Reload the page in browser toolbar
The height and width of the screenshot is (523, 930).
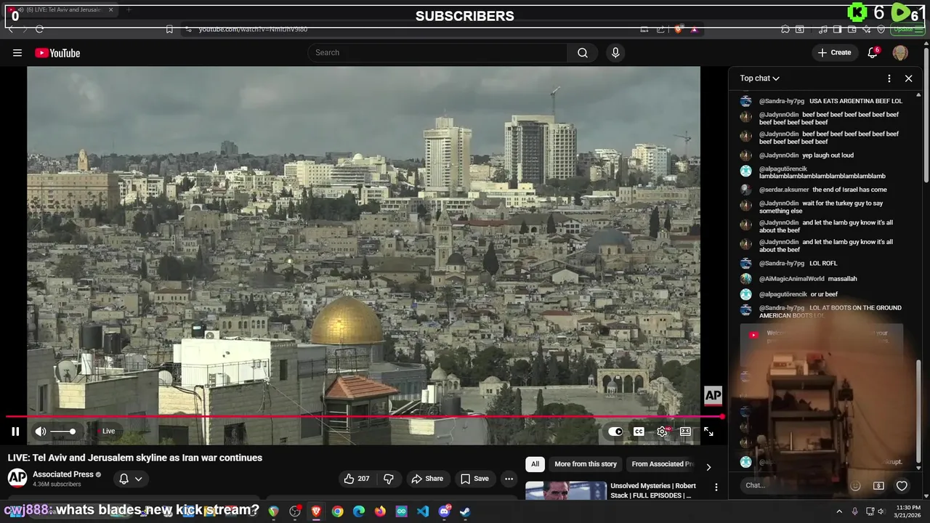39,29
